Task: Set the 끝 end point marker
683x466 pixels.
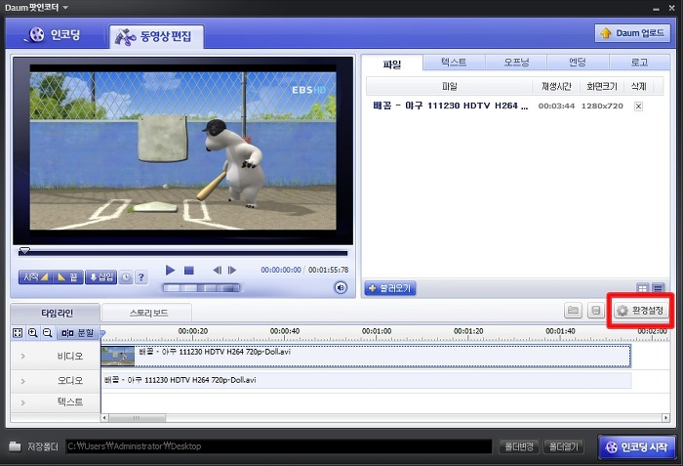Action: pos(68,276)
